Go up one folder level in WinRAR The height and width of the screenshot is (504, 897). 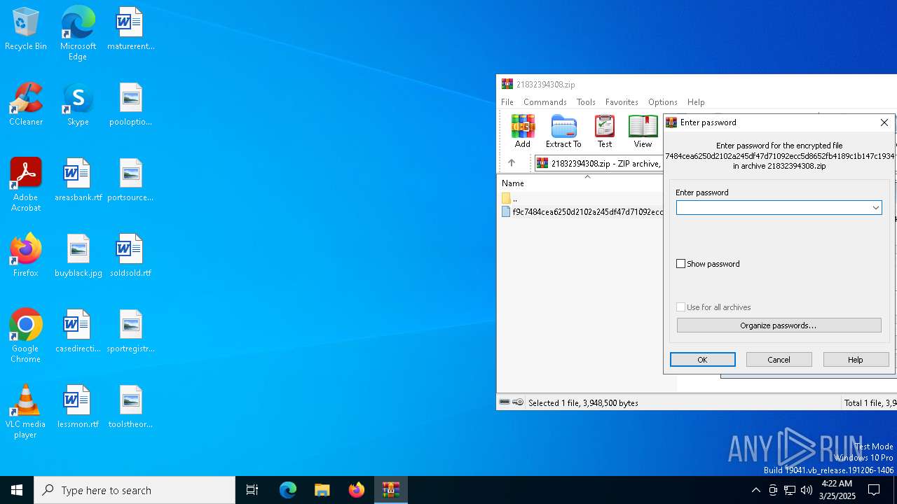[x=512, y=163]
